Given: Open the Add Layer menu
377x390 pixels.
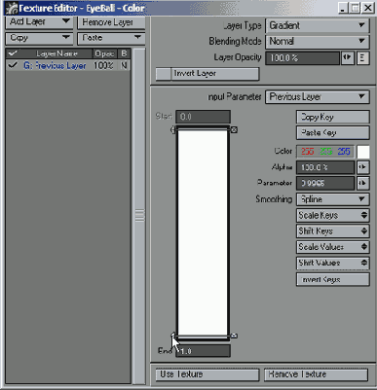Looking at the screenshot, I should tap(39, 22).
